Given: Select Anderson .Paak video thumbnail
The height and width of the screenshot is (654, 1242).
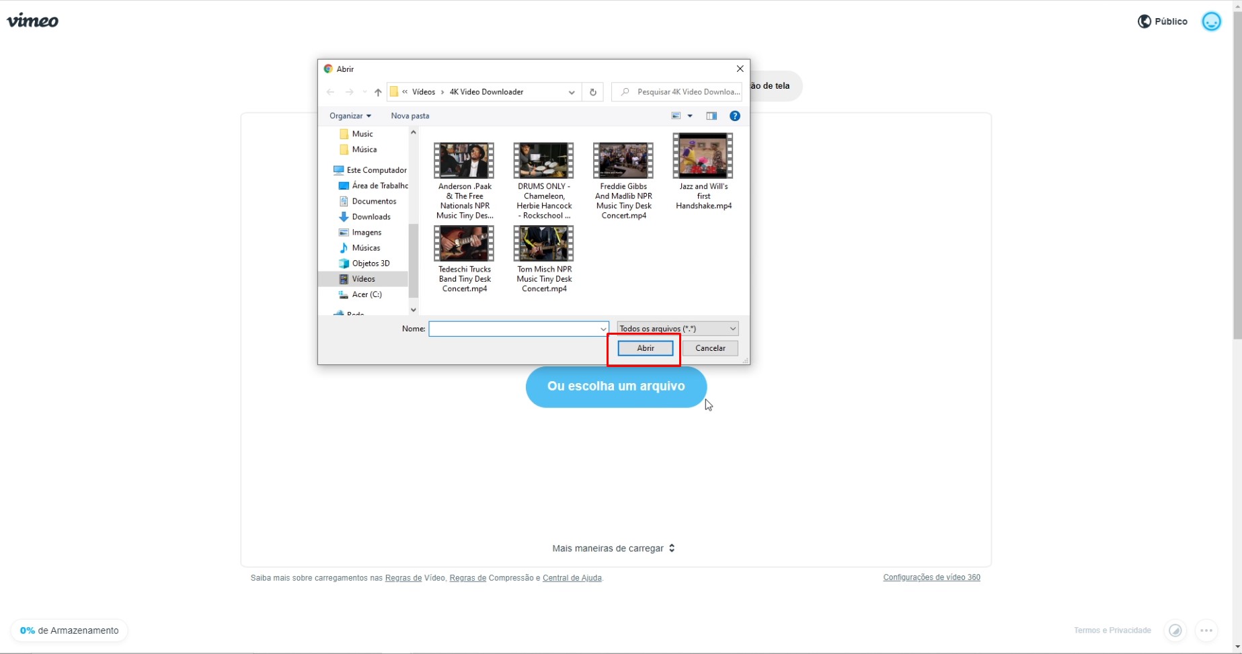Looking at the screenshot, I should (464, 161).
